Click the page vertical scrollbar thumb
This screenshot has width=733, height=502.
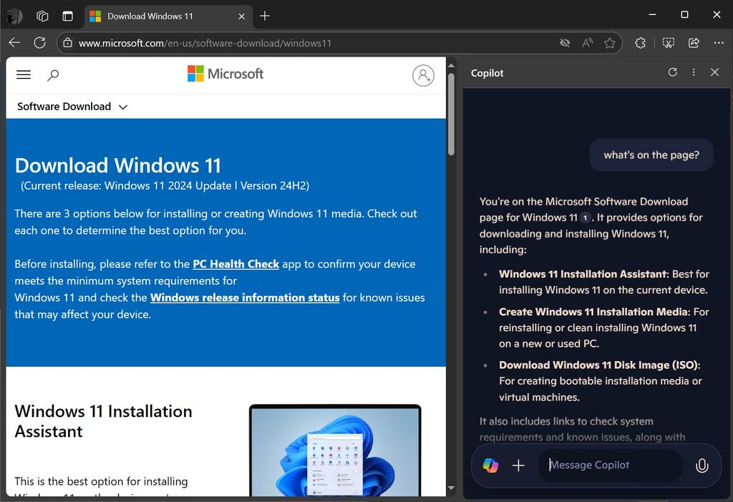(451, 114)
